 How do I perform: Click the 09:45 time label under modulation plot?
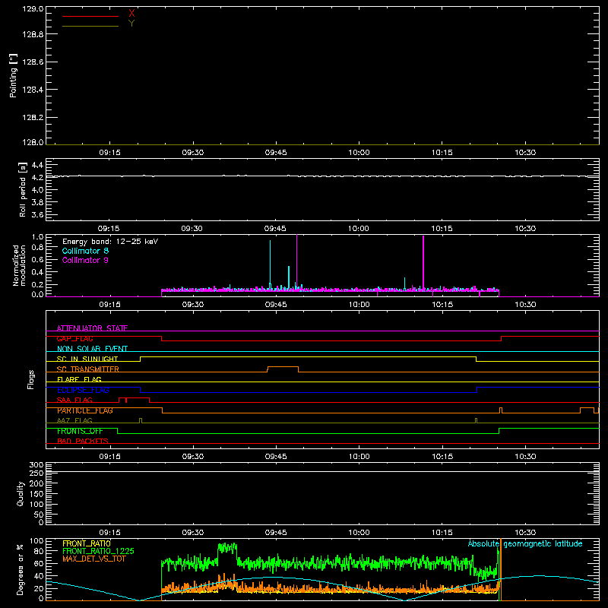coord(276,305)
